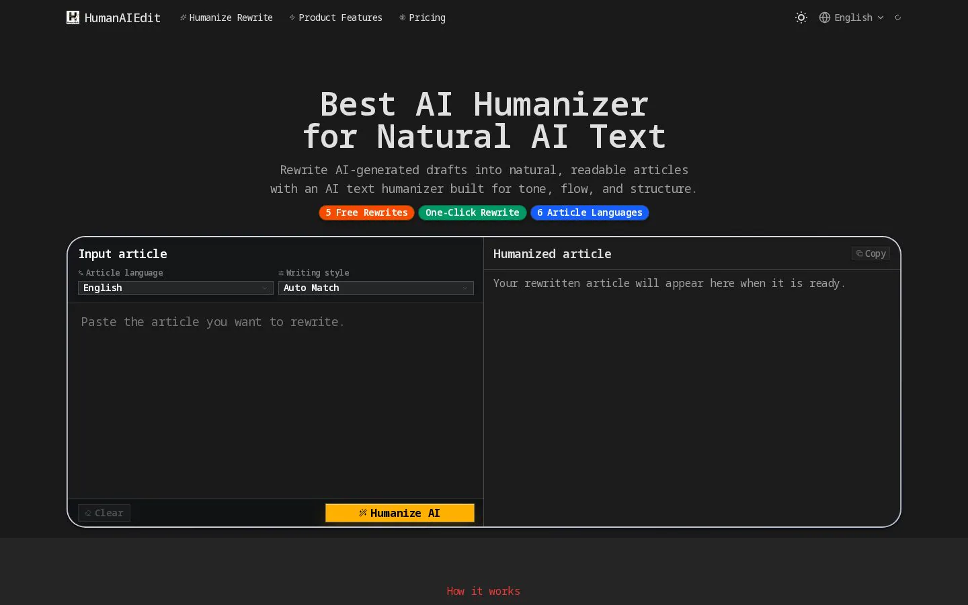Click the 6 Article Languages badge

pos(590,212)
